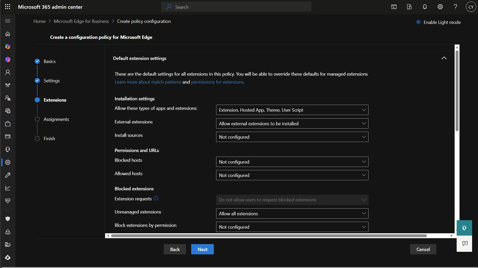Click the help question mark icon
The image size is (478, 268).
pos(455,7)
